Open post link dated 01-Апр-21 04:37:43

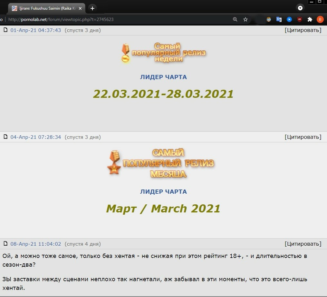[x=35, y=30]
